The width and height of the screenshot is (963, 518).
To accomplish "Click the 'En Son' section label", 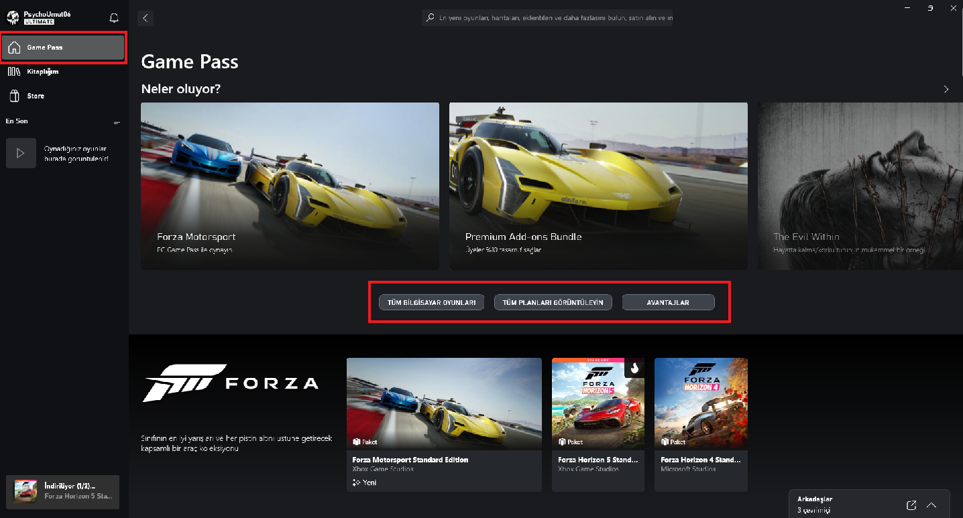I will click(17, 121).
